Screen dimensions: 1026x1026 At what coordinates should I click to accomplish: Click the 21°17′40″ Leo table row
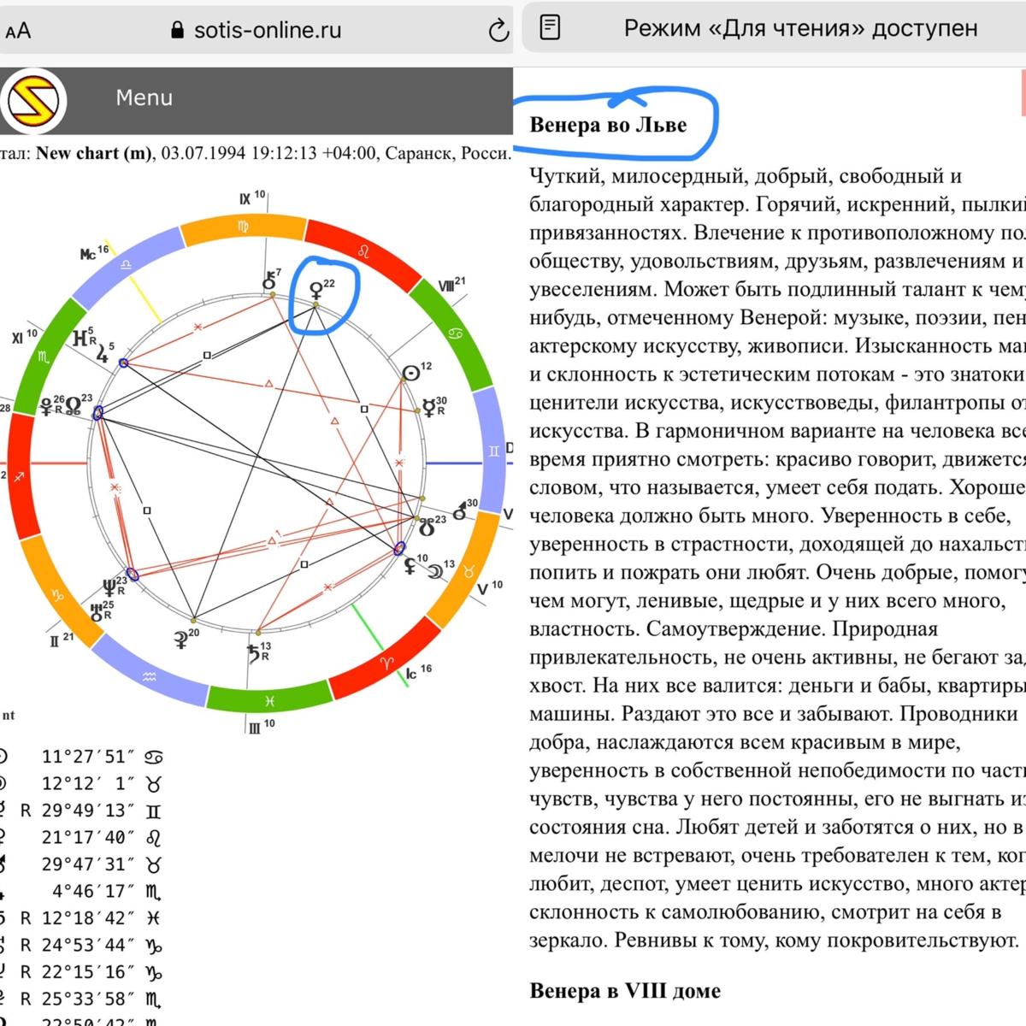pyautogui.click(x=81, y=838)
